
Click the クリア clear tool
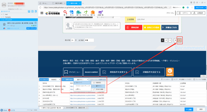(174, 79)
